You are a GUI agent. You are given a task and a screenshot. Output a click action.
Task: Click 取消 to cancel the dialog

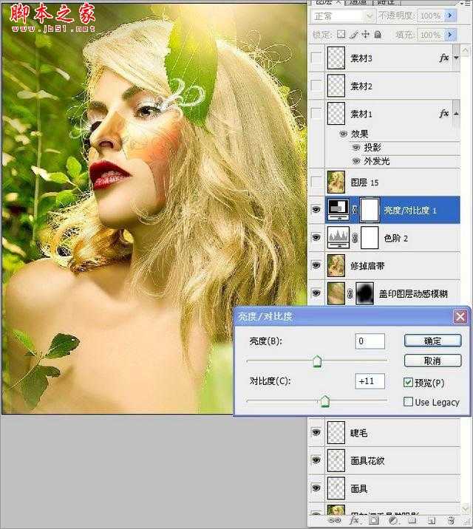pos(432,361)
